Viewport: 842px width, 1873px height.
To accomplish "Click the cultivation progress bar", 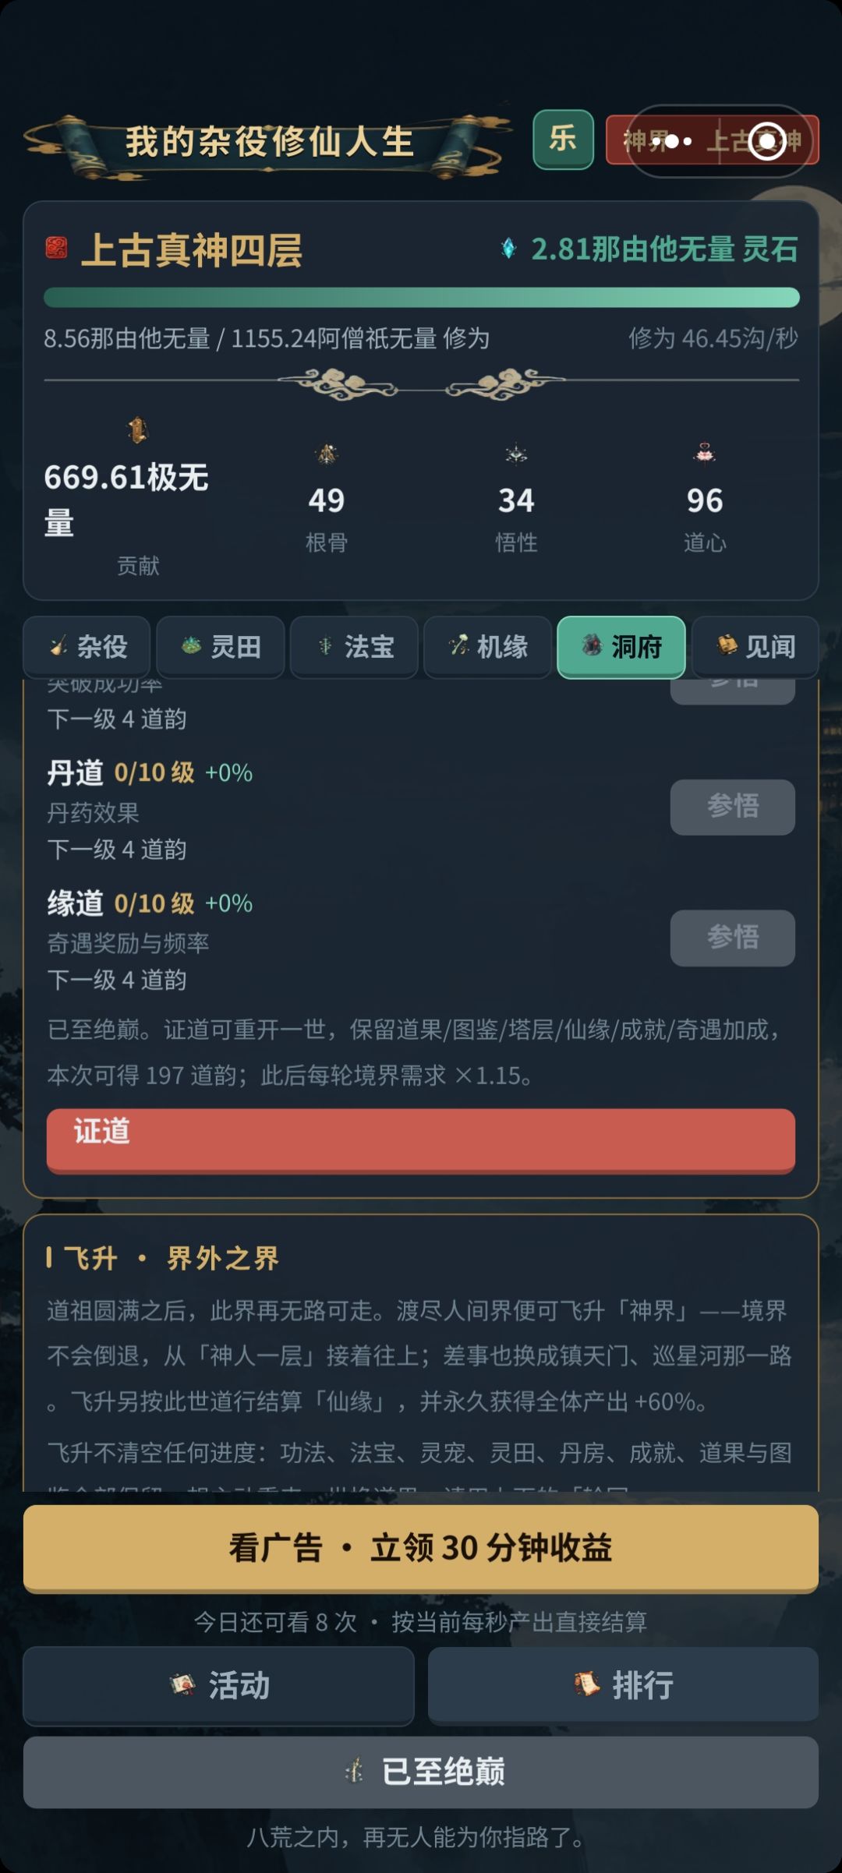I will point(422,297).
